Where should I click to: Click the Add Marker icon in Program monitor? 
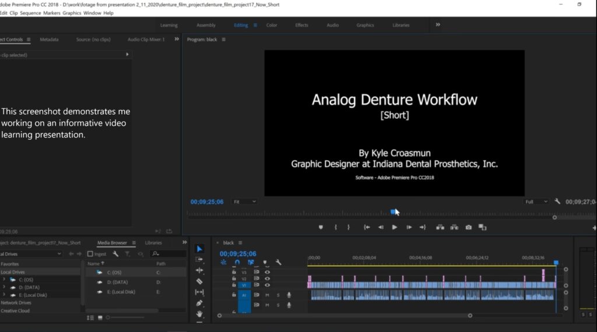321,227
